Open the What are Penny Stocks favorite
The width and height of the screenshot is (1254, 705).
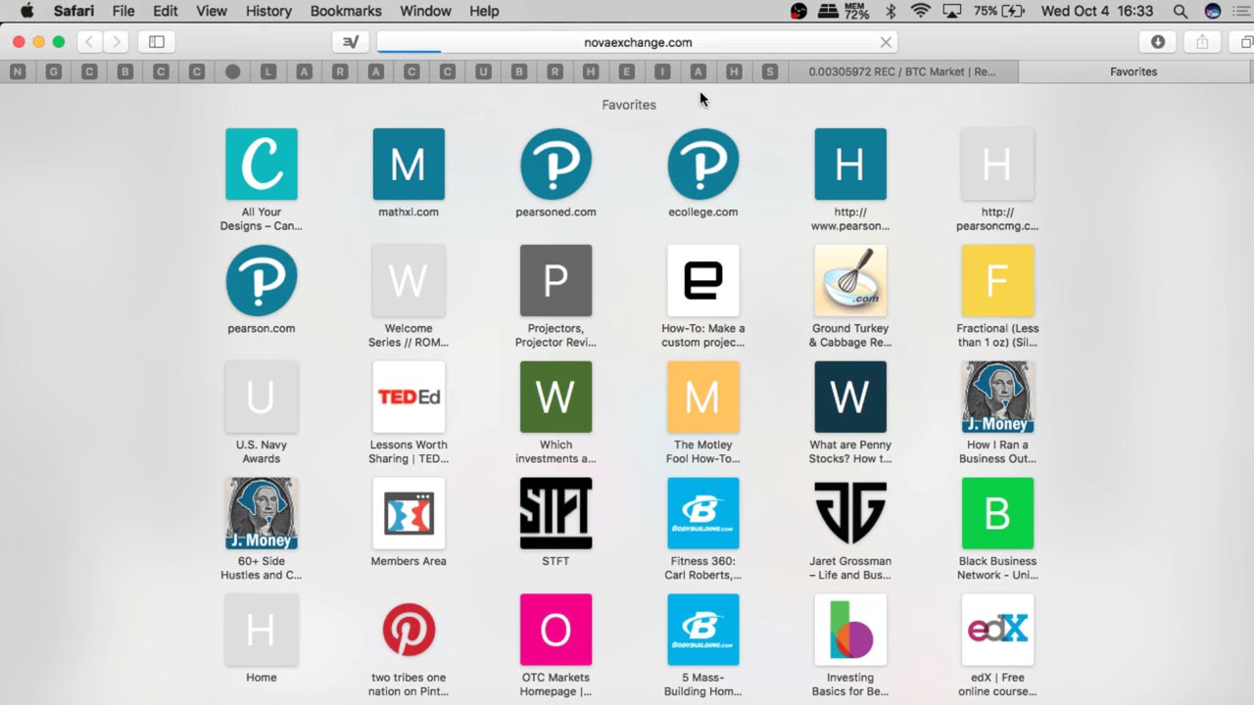850,398
